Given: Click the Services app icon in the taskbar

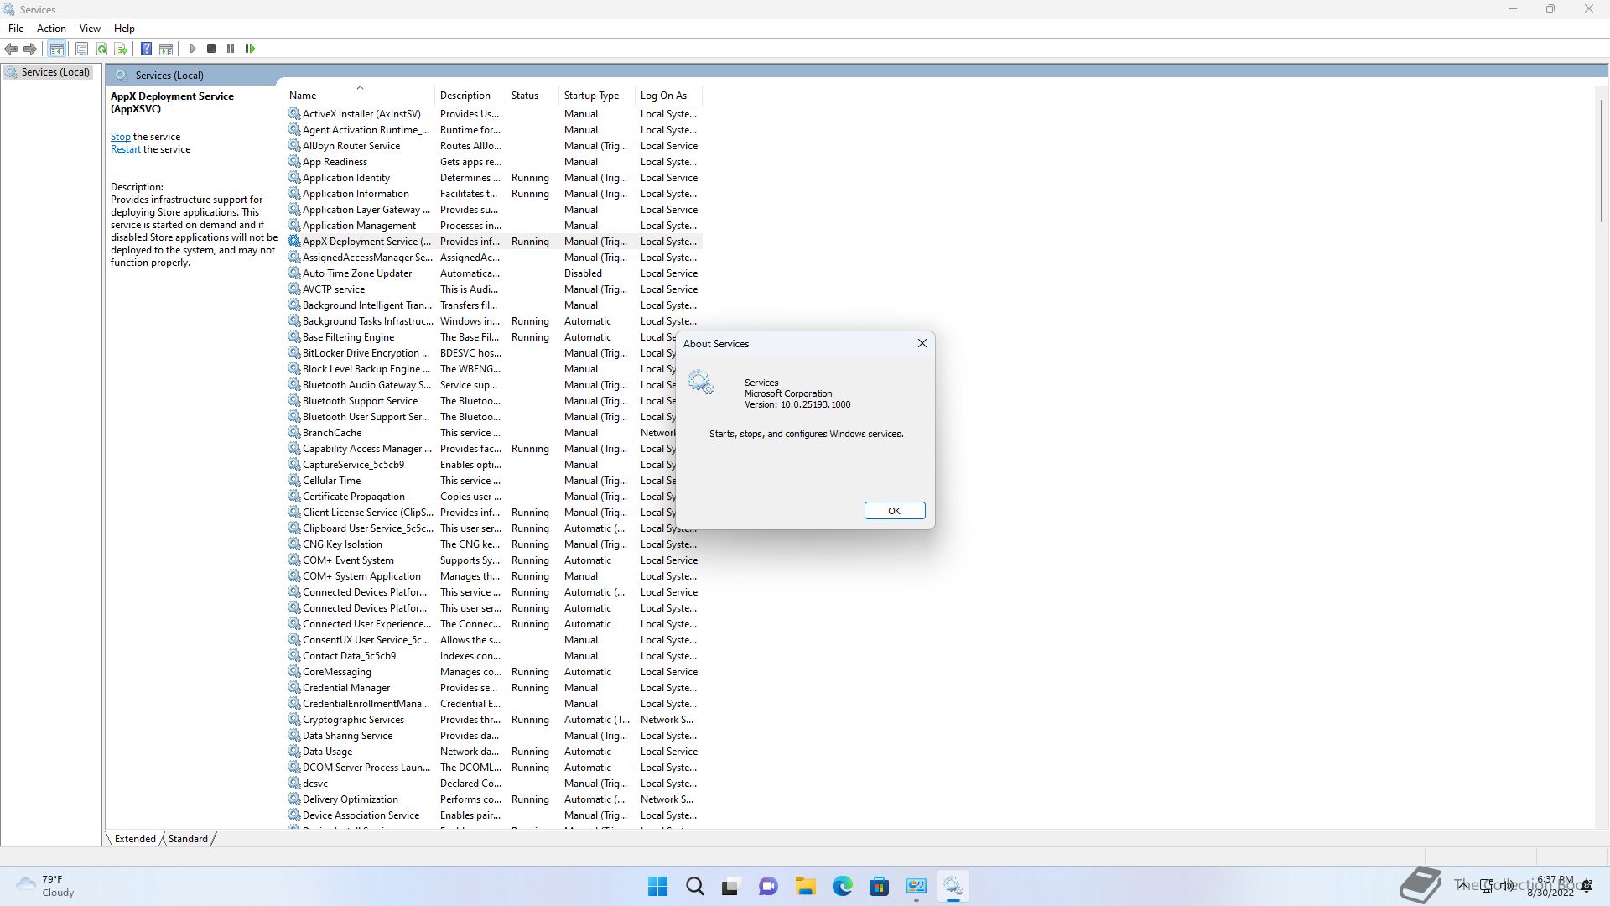Looking at the screenshot, I should (x=953, y=886).
